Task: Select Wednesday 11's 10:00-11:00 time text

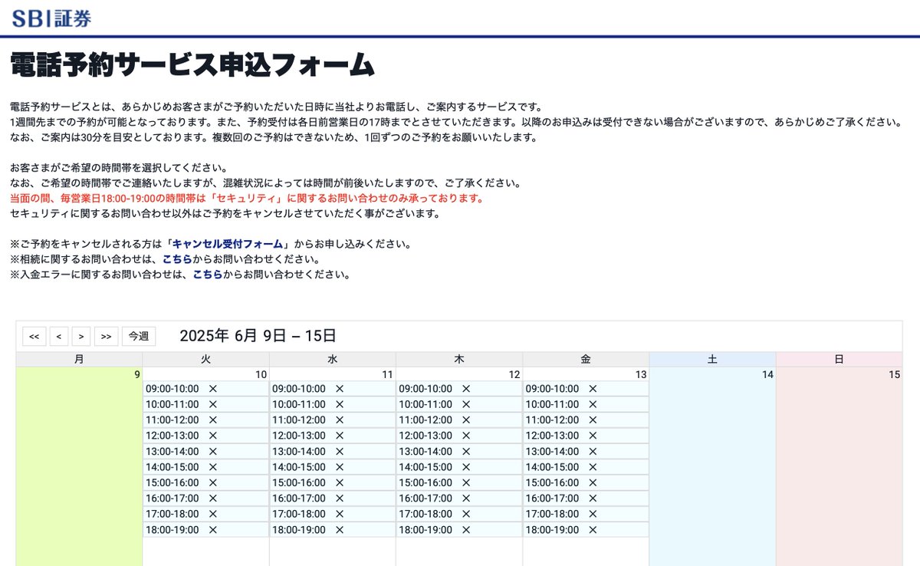Action: coord(299,404)
